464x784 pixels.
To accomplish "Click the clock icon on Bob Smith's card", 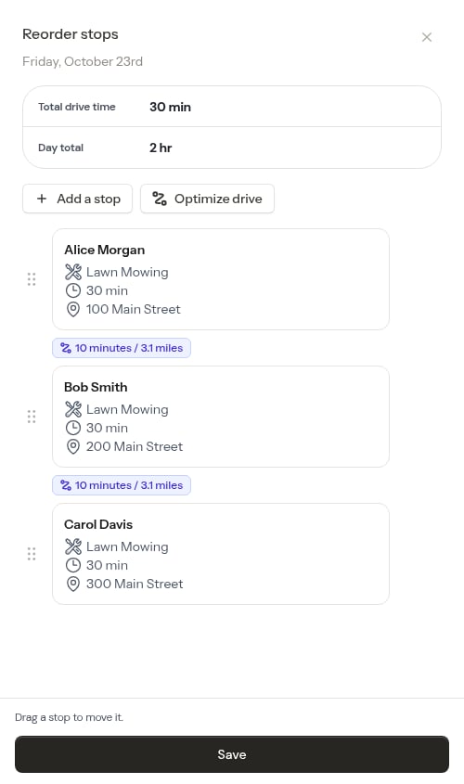I will (73, 428).
